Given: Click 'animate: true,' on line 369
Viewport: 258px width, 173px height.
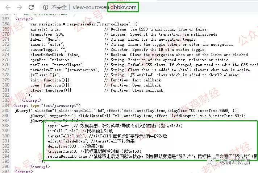Looking at the screenshot, I should click(x=45, y=29).
